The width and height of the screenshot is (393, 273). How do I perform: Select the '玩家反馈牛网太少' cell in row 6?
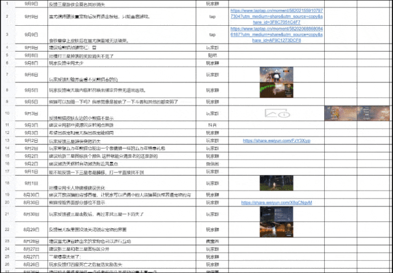pos(122,63)
